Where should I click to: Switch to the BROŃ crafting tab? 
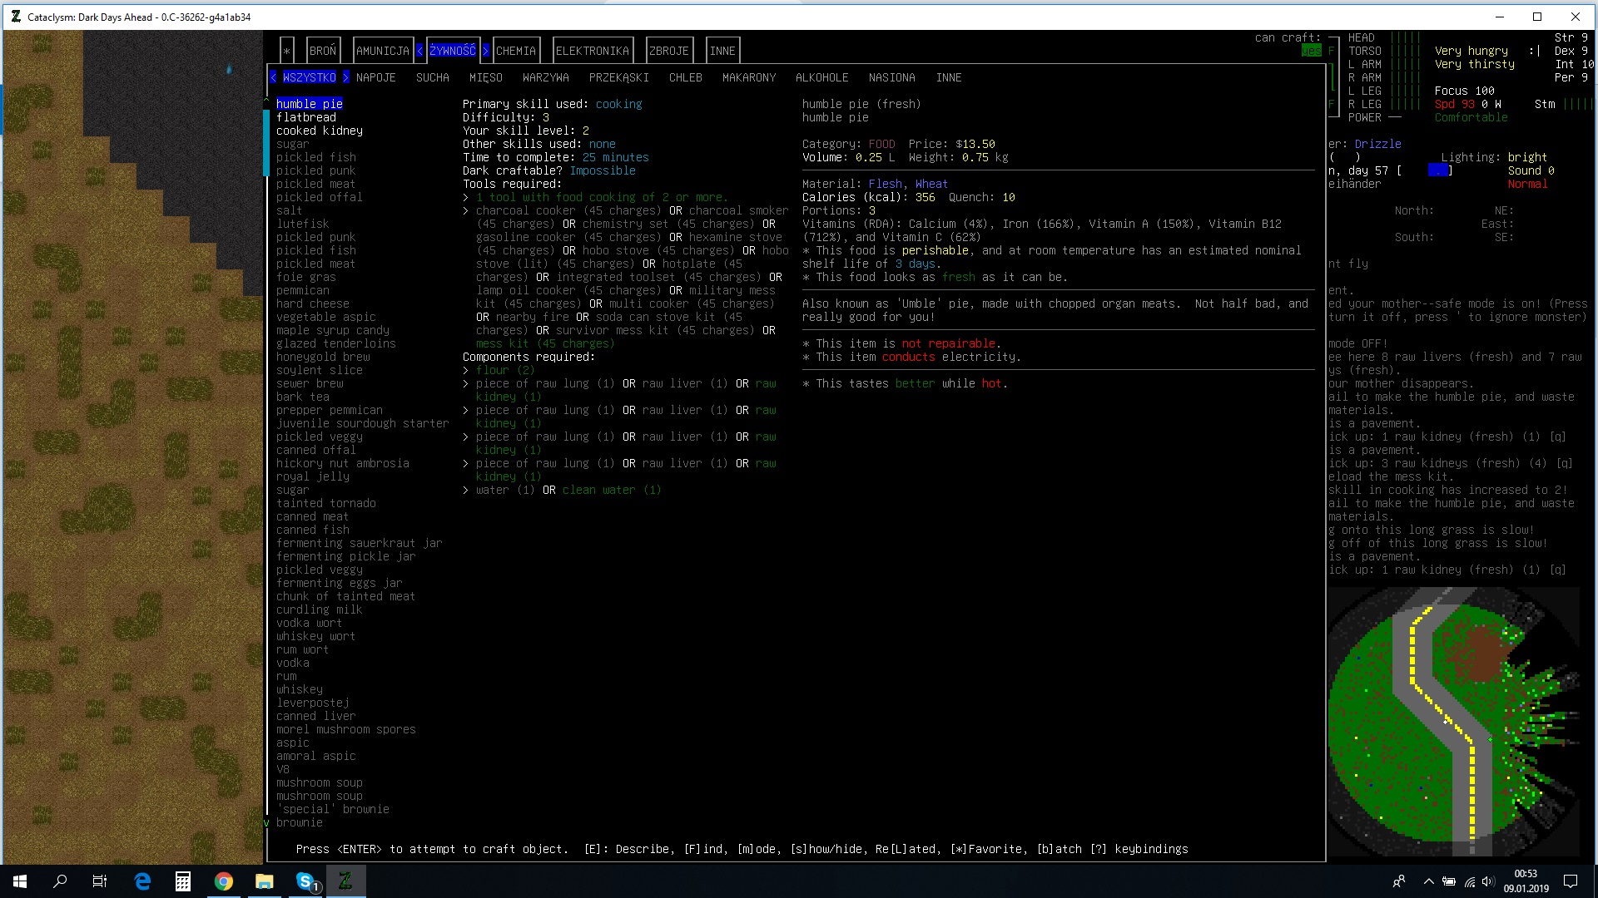click(x=323, y=51)
